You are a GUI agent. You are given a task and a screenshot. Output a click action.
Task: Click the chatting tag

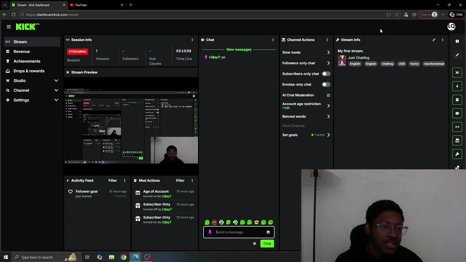coord(387,64)
